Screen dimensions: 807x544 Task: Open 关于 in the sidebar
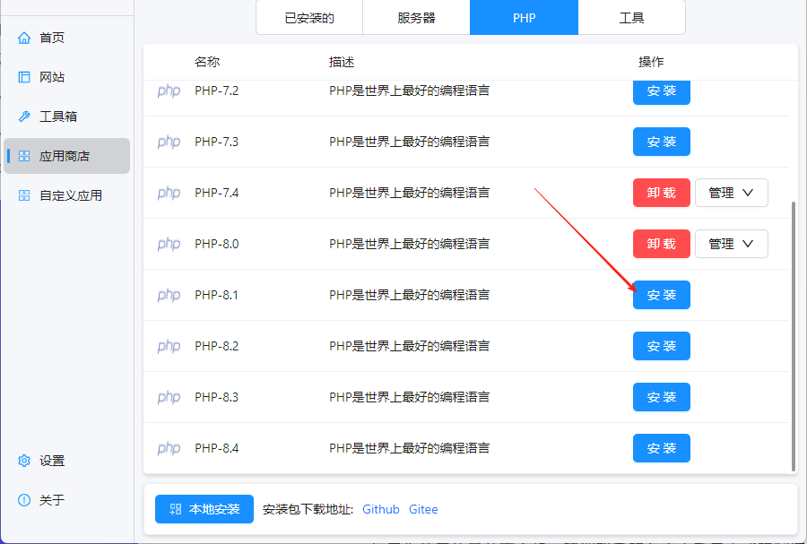tap(66, 500)
